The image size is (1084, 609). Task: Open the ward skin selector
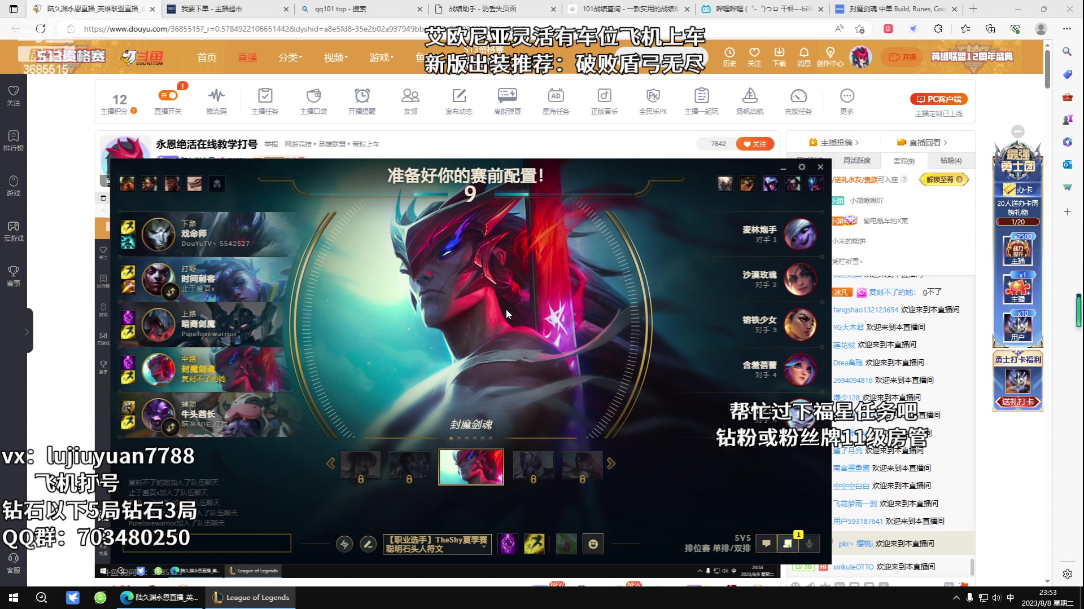(566, 544)
